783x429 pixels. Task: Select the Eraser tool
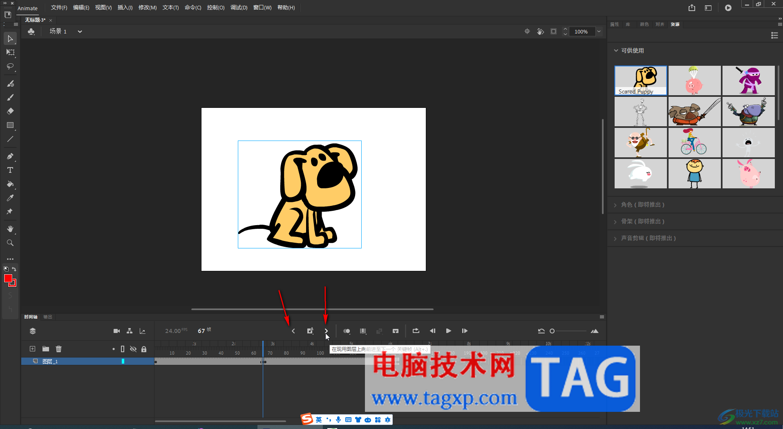[10, 111]
